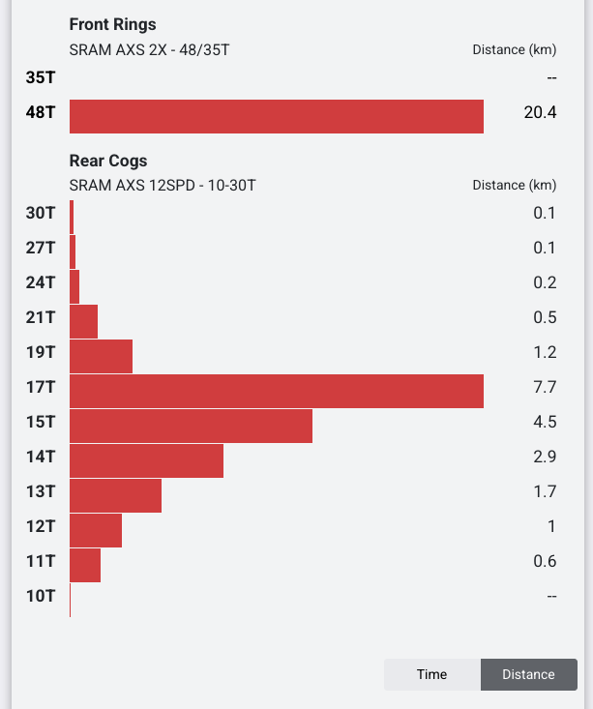
Task: Click the 20.4 km distance value
Action: point(540,112)
